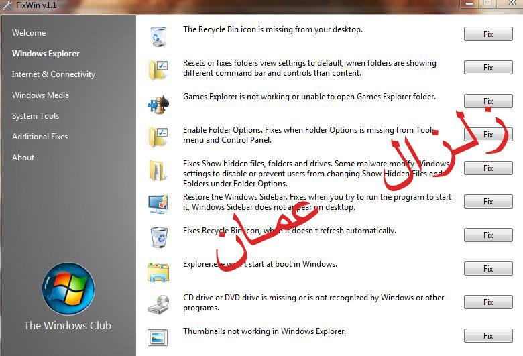The width and height of the screenshot is (523, 356).
Task: Click the Thumbnails not working picture icon
Action: click(160, 337)
